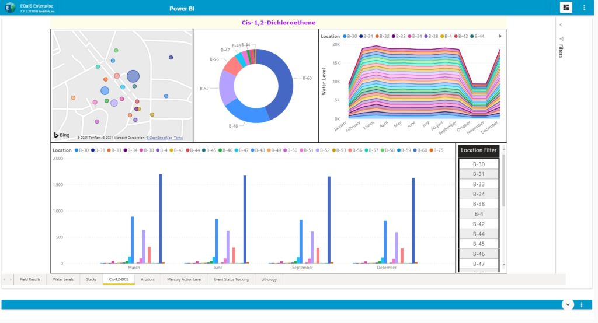Click the EQuIS Enterprise logo icon
This screenshot has width=598, height=323.
coord(10,8)
